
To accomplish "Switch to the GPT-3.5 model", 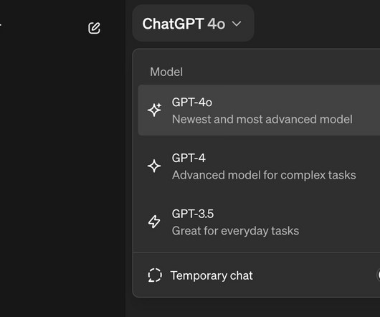I will tap(259, 222).
